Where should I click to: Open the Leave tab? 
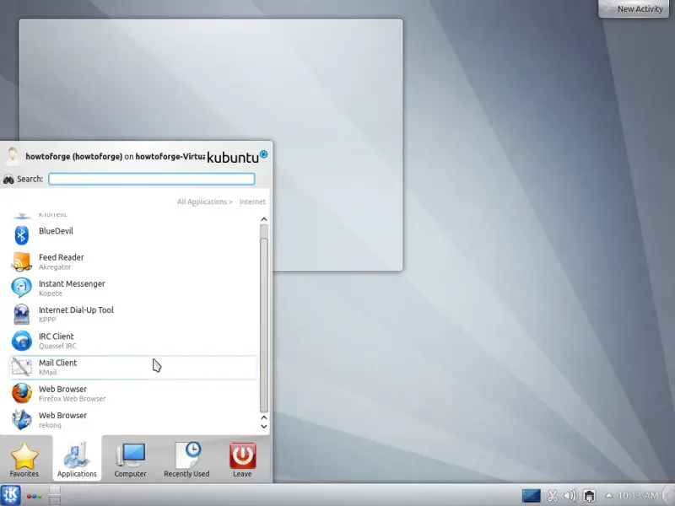242,460
